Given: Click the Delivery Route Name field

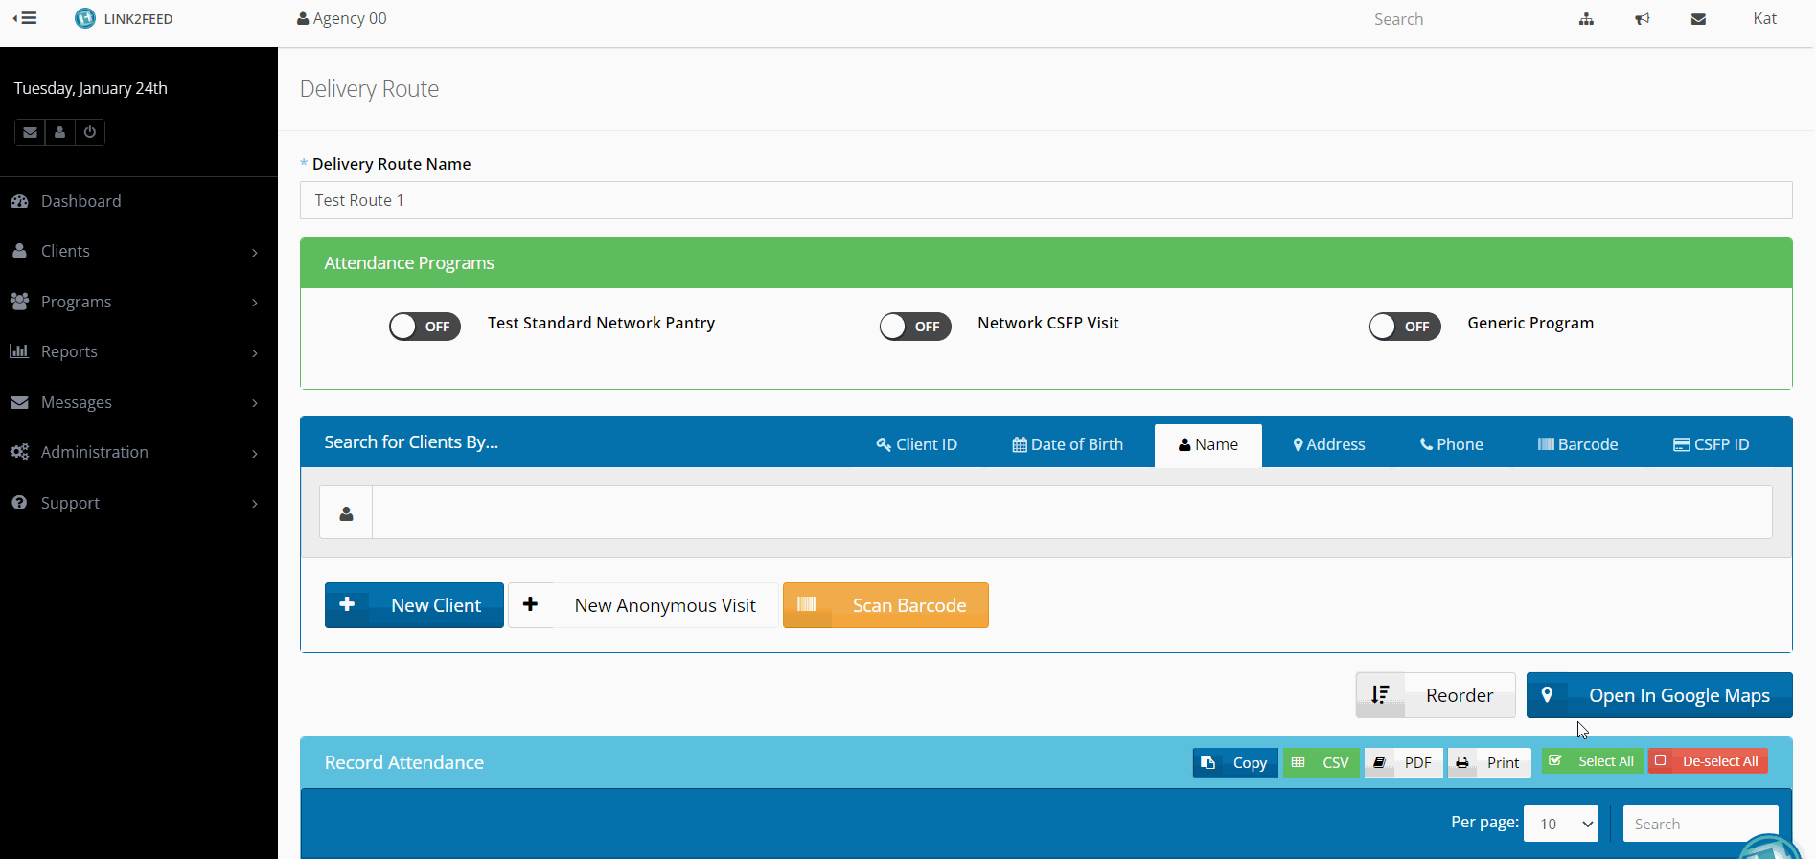Looking at the screenshot, I should click(1046, 200).
